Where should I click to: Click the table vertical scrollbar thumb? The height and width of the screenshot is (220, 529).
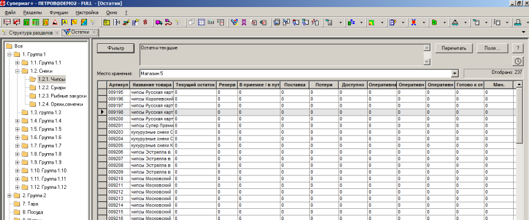pyautogui.click(x=520, y=116)
